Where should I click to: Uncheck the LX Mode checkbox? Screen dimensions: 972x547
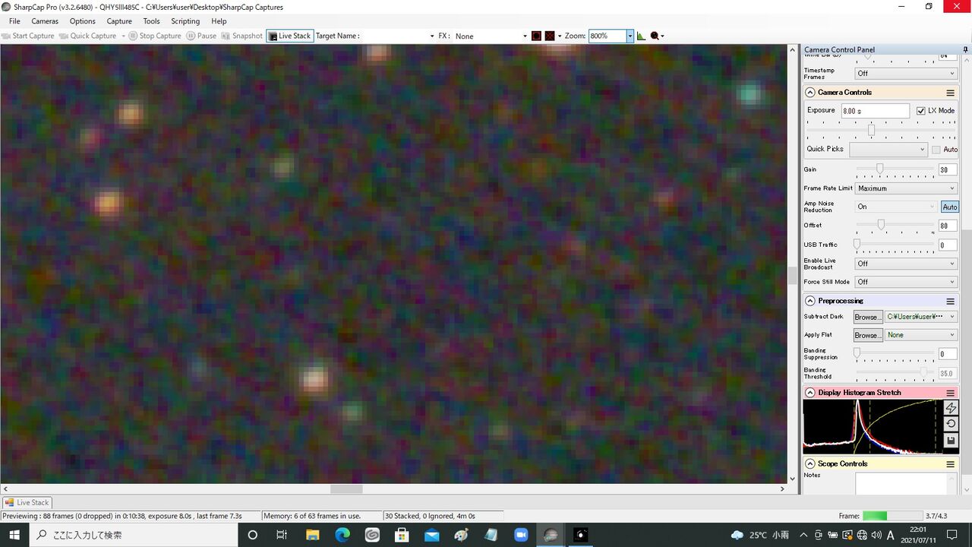pyautogui.click(x=921, y=111)
